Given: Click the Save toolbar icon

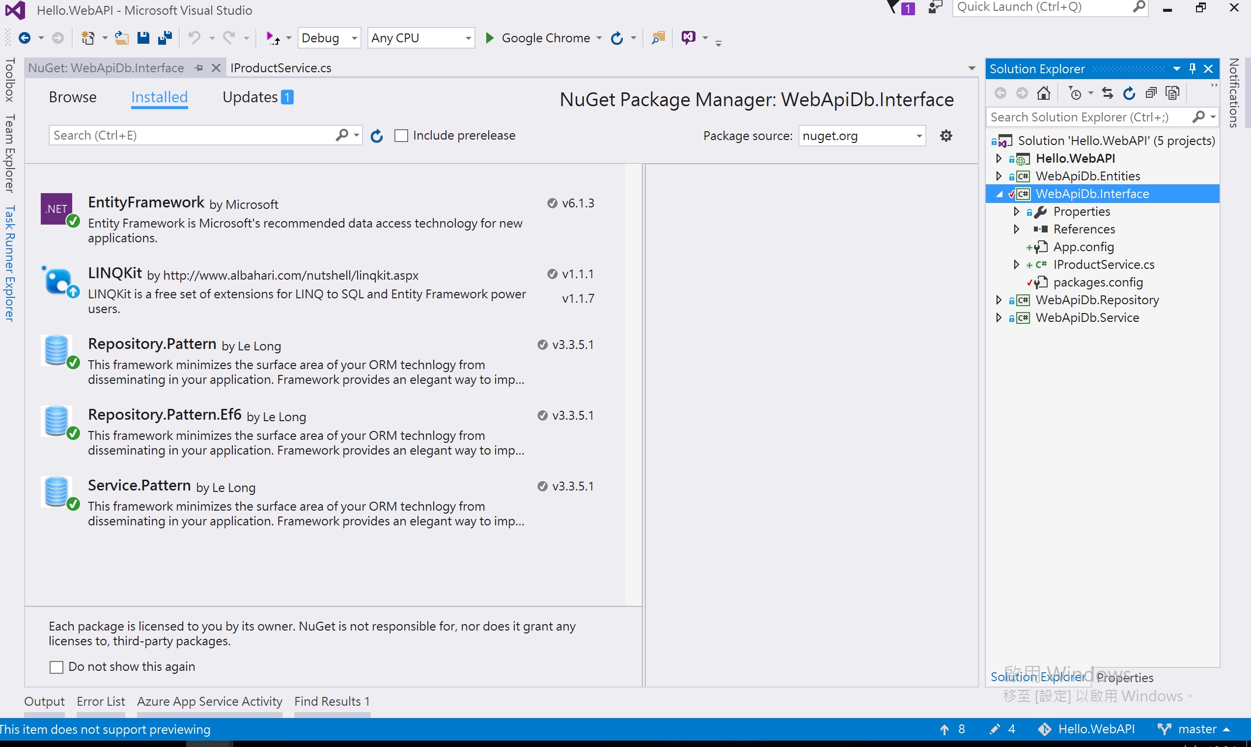Looking at the screenshot, I should coord(143,38).
